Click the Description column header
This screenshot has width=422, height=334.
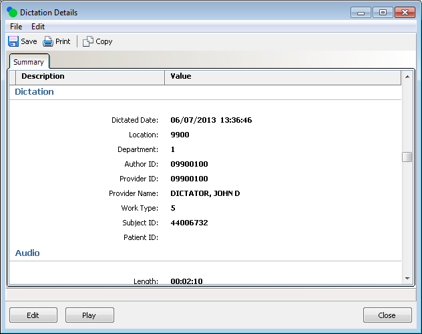click(43, 77)
